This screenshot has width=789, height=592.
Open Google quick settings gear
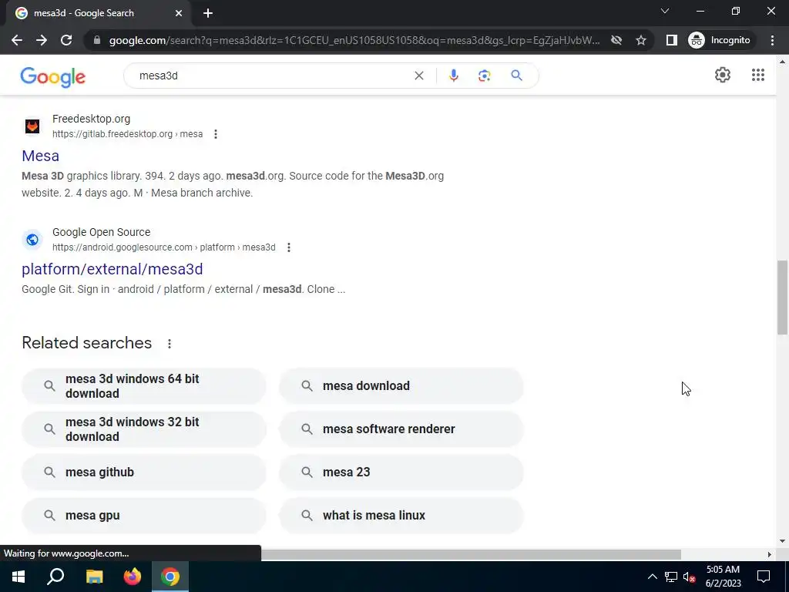(723, 75)
